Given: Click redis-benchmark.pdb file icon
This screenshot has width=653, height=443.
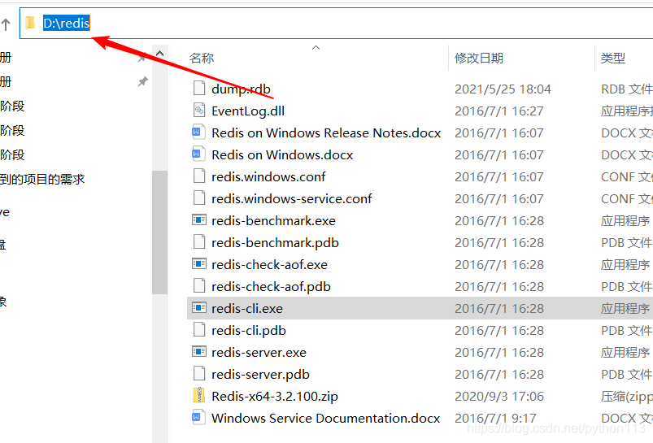Looking at the screenshot, I should (x=199, y=242).
